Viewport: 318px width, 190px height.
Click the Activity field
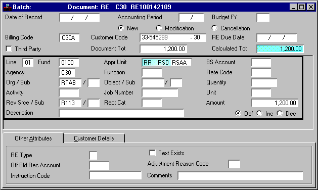click(x=69, y=93)
